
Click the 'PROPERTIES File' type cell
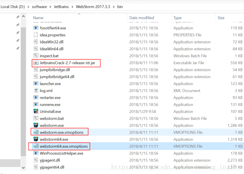(187, 35)
